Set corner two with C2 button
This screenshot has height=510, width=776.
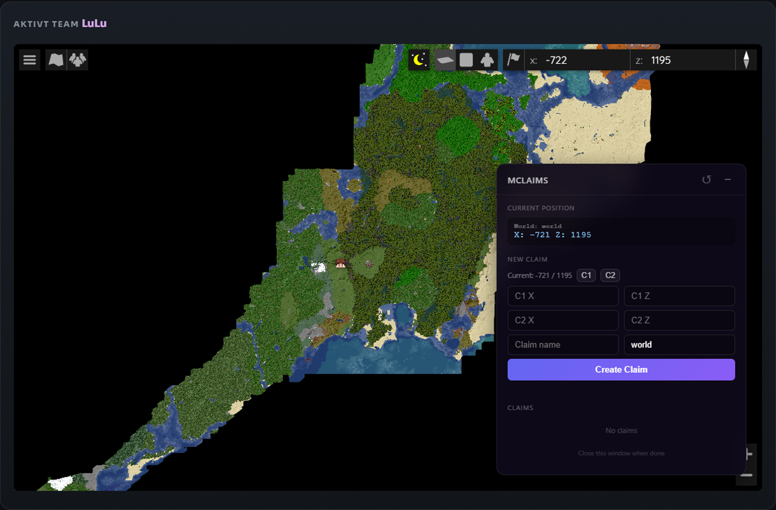(610, 276)
